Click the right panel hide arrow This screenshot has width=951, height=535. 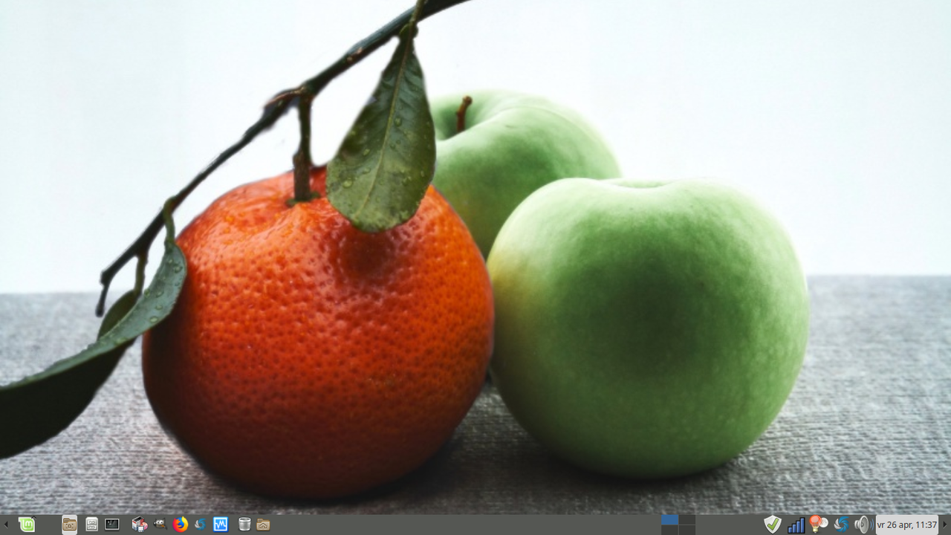click(x=945, y=525)
